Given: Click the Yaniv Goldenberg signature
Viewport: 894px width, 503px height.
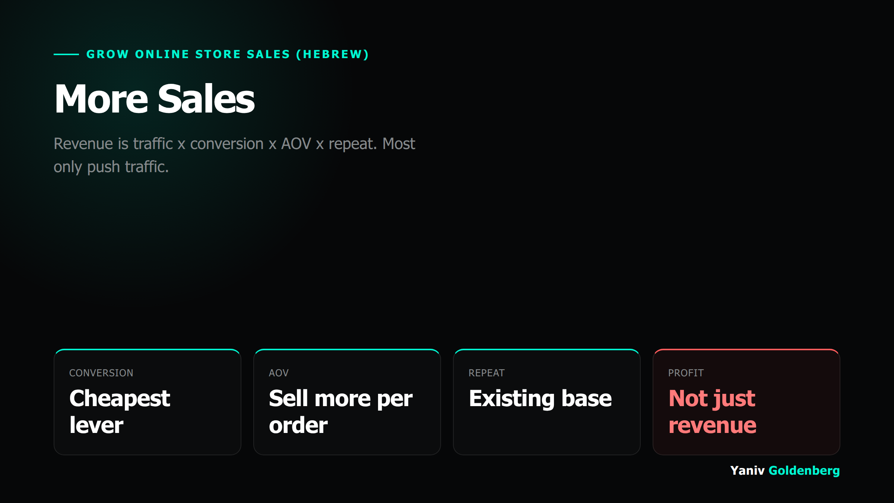Looking at the screenshot, I should pyautogui.click(x=785, y=471).
